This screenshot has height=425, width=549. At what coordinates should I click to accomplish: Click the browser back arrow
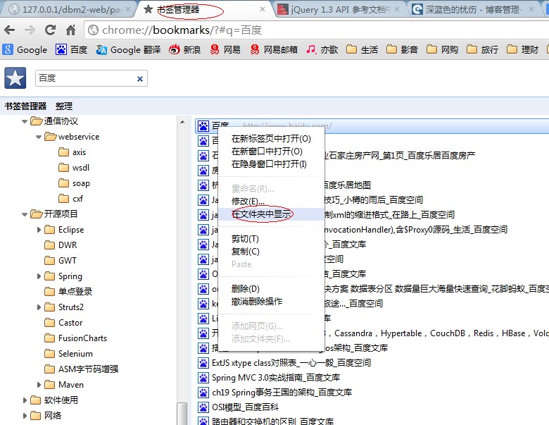point(9,30)
